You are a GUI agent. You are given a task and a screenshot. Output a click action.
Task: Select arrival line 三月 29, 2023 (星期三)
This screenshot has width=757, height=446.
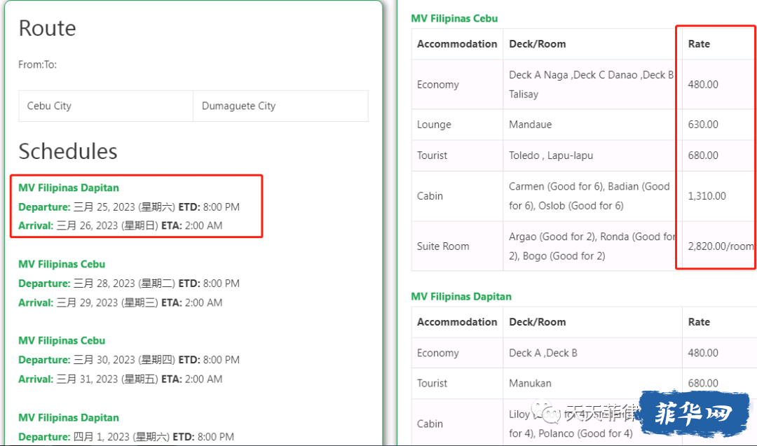tap(121, 302)
